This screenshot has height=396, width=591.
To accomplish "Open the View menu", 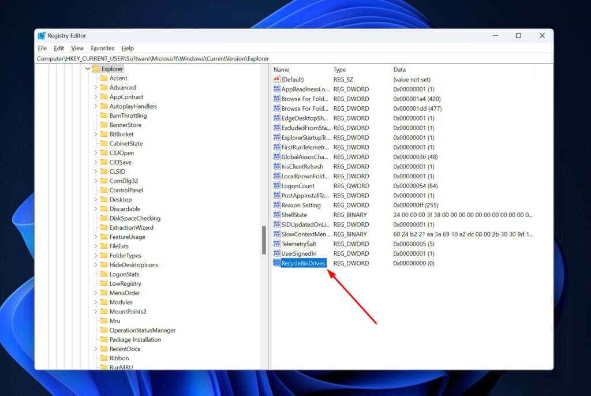I will point(77,48).
